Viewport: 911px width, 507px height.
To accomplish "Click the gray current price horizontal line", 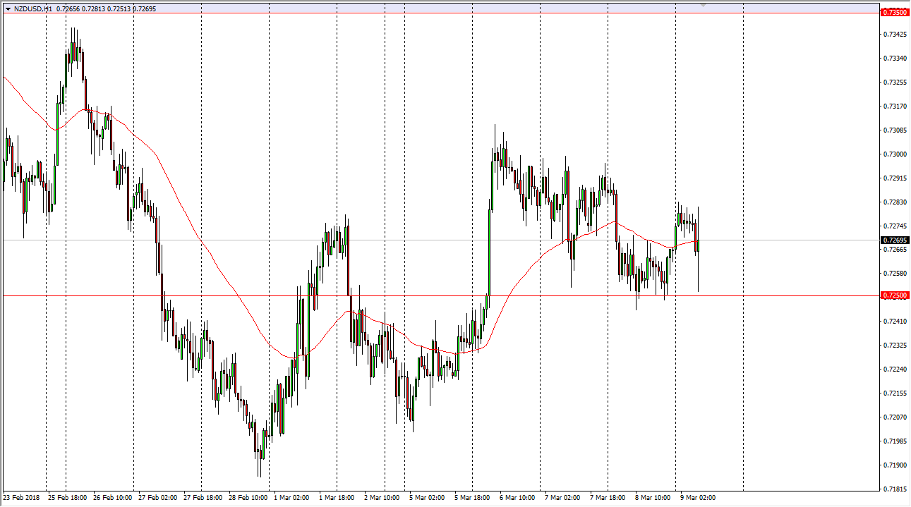I will [423, 240].
